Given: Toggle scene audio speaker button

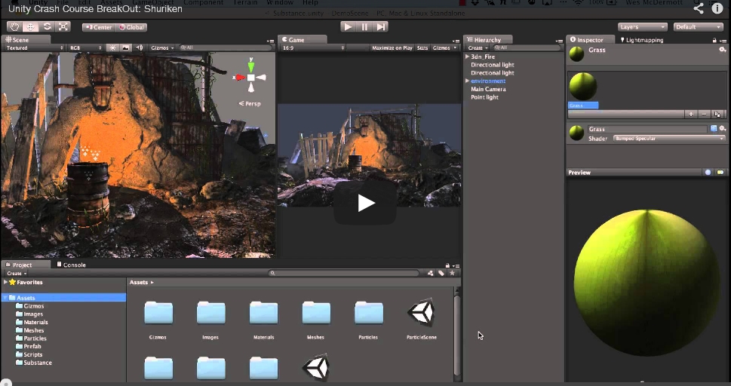Looking at the screenshot, I should (139, 47).
